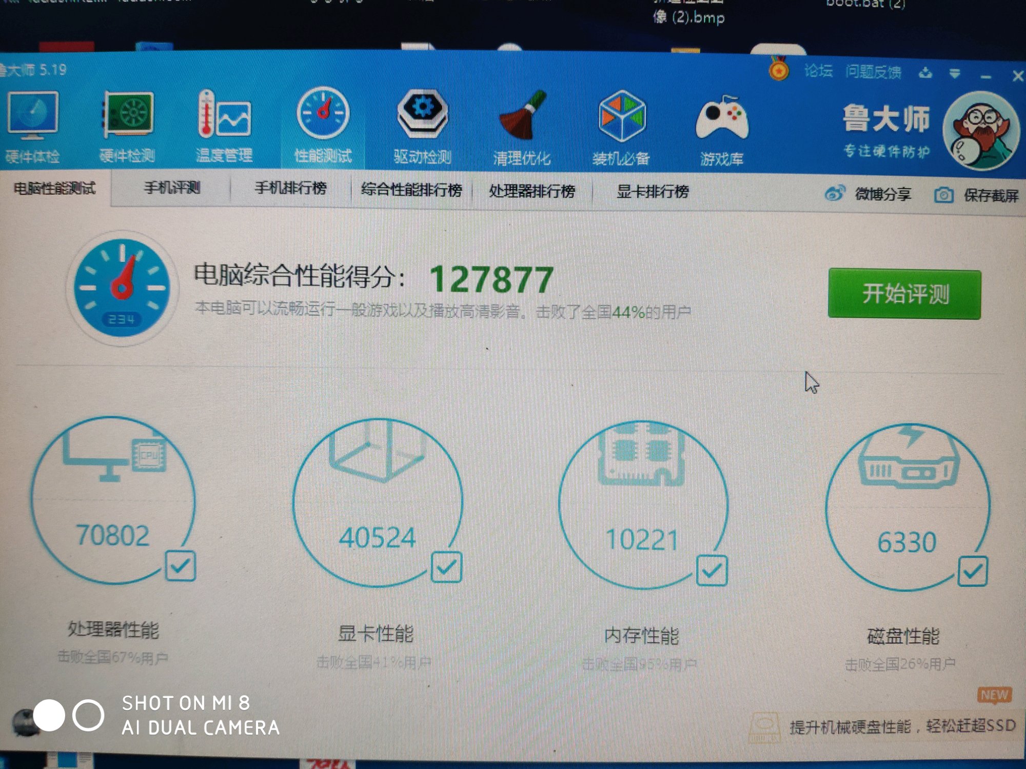
Task: Click the green 开始评测 button
Action: click(x=904, y=294)
